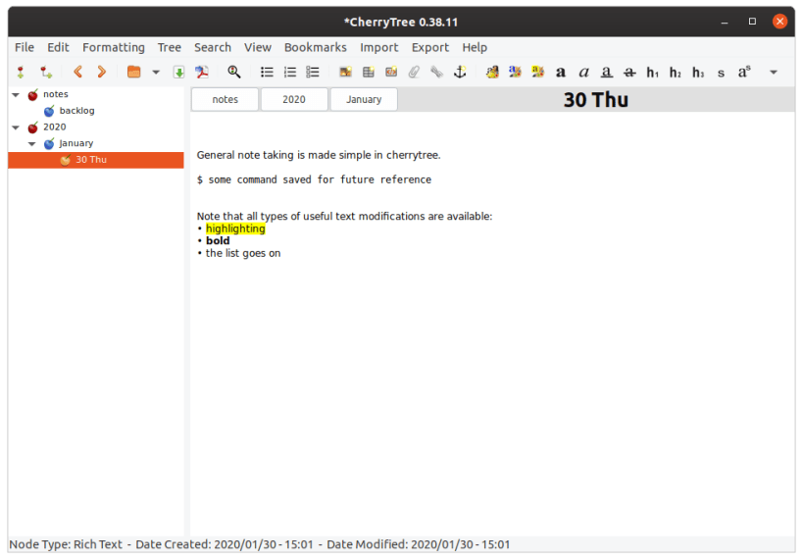Export node to PDF icon
The height and width of the screenshot is (560, 803).
[x=202, y=73]
